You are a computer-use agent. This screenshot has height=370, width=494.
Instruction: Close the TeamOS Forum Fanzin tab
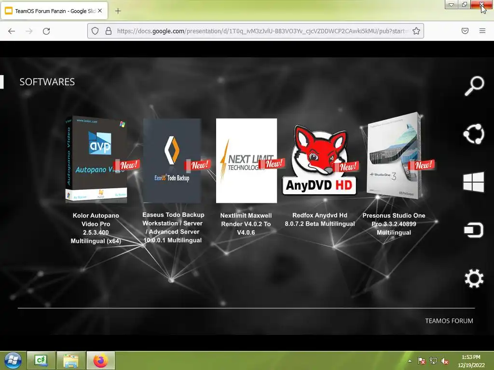click(100, 11)
